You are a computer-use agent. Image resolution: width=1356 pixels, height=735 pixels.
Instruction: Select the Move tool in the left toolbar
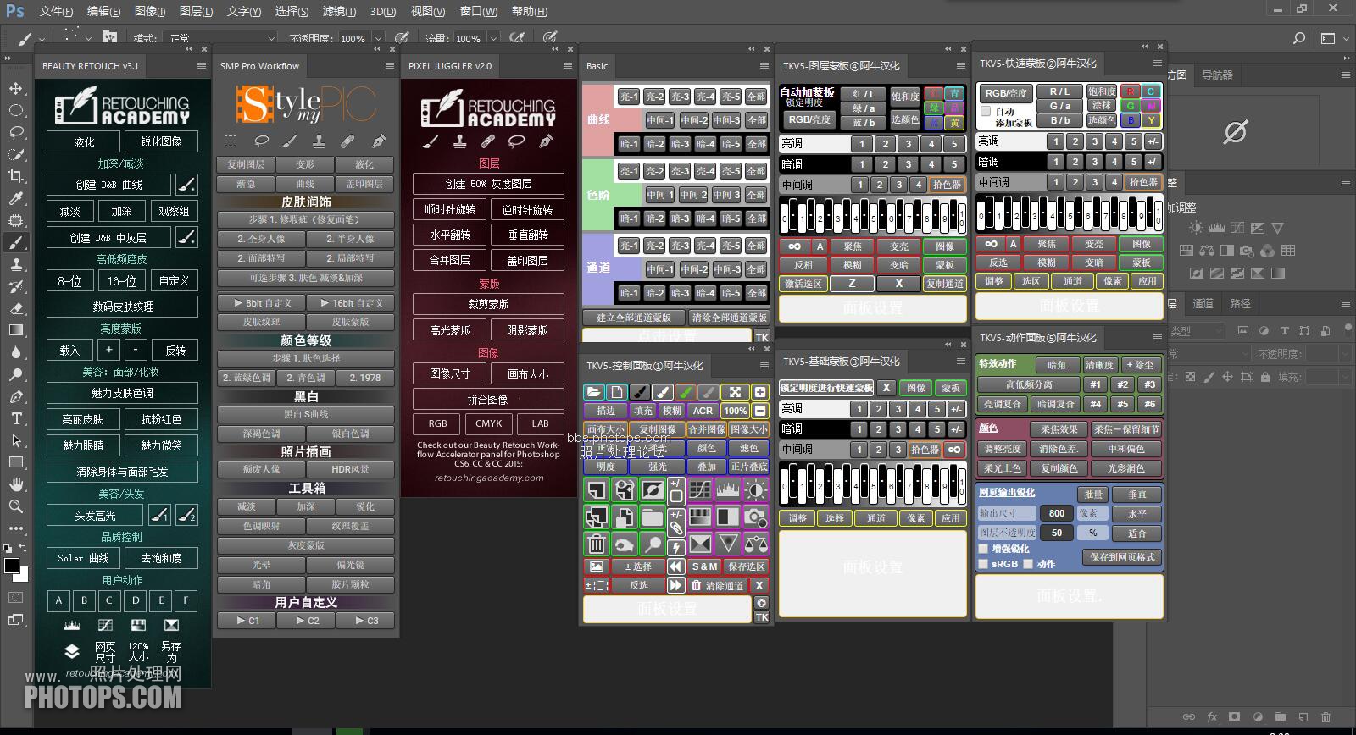pyautogui.click(x=16, y=89)
